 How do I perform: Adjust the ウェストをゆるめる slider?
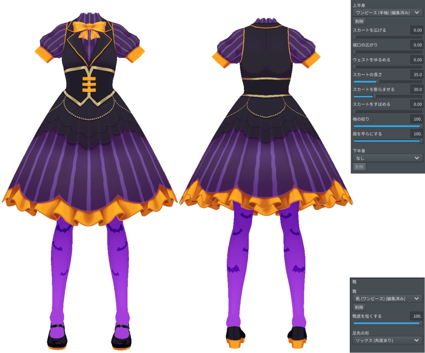pyautogui.click(x=355, y=66)
